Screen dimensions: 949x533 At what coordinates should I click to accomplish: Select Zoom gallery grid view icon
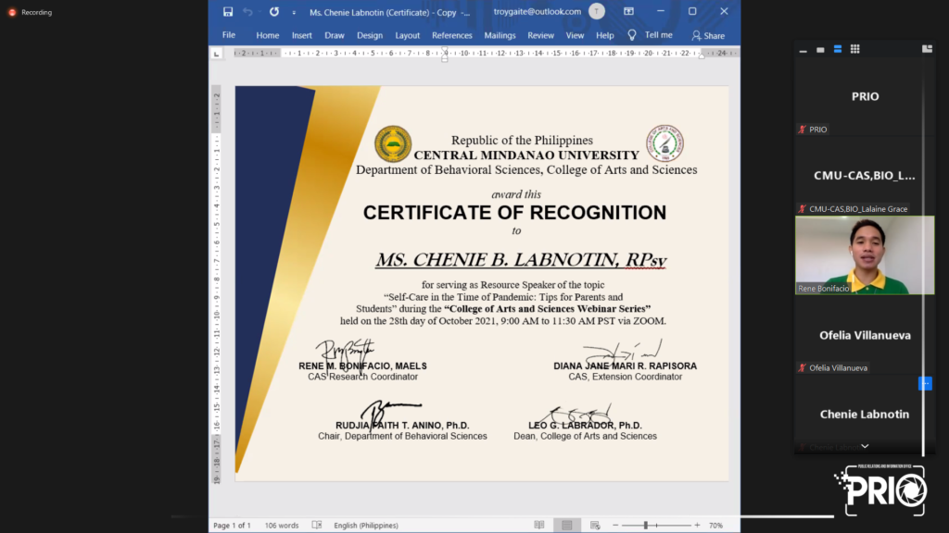(854, 49)
